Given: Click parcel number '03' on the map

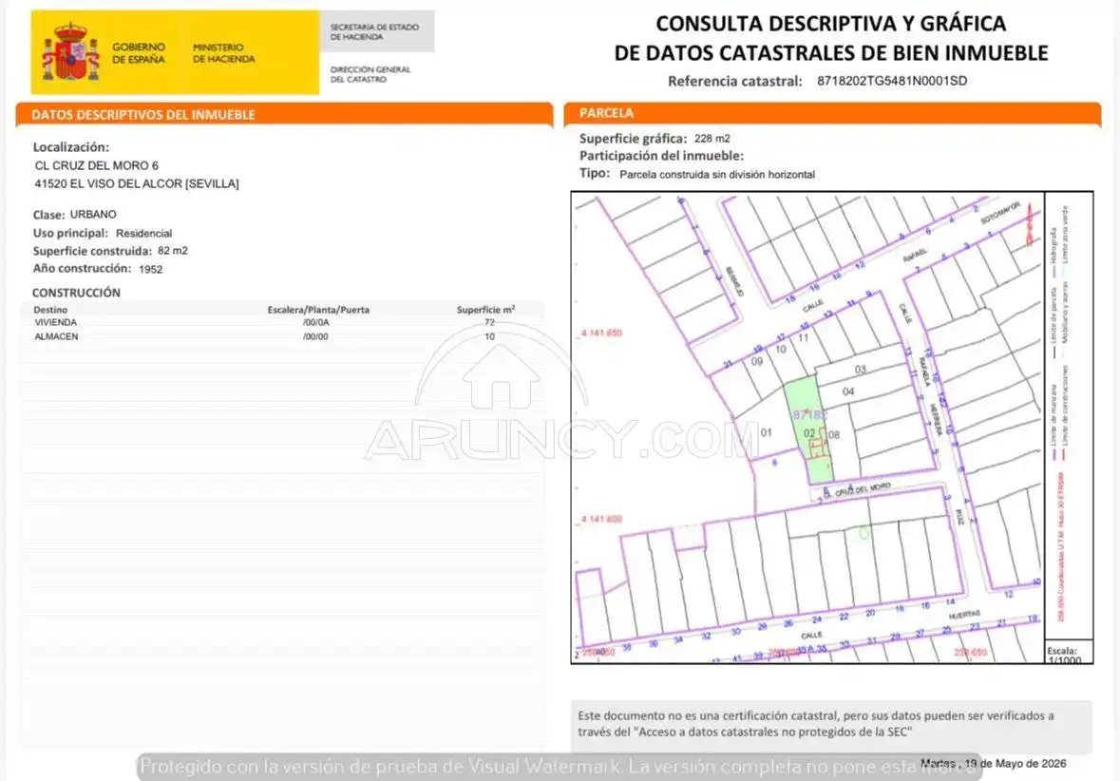Looking at the screenshot, I should (860, 370).
